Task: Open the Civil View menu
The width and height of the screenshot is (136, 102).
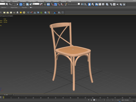Action: click(48, 1)
